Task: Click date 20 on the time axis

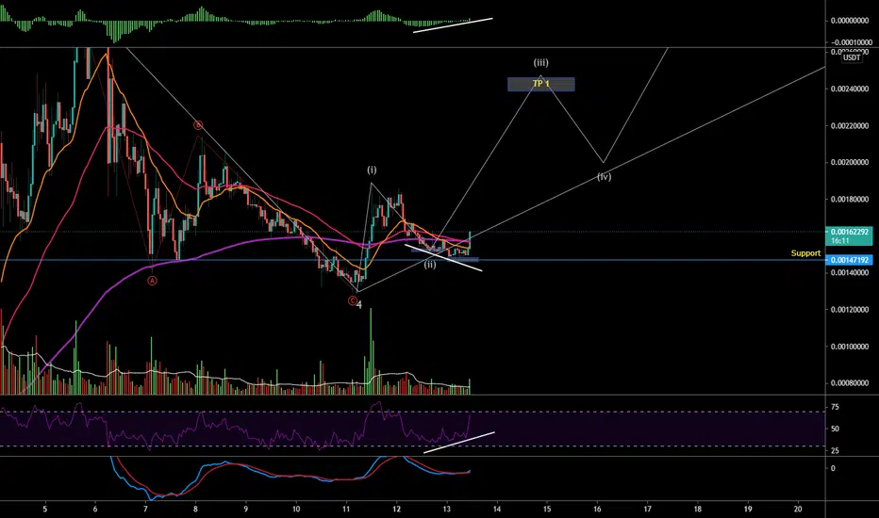Action: point(798,509)
